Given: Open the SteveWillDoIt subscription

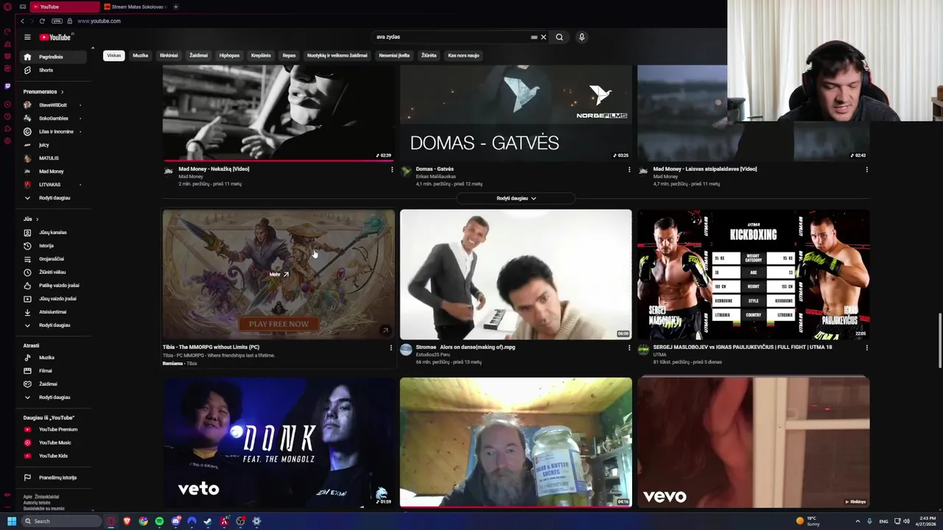Looking at the screenshot, I should click(x=53, y=105).
